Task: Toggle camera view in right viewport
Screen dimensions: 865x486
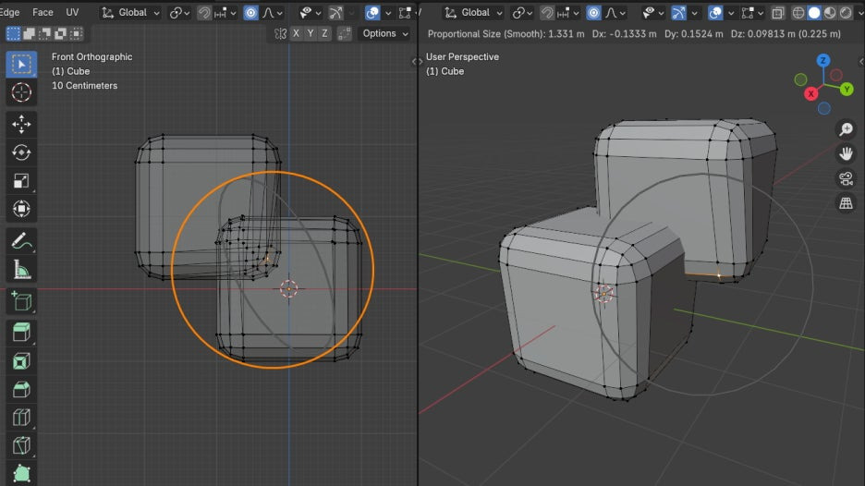Action: coord(846,178)
